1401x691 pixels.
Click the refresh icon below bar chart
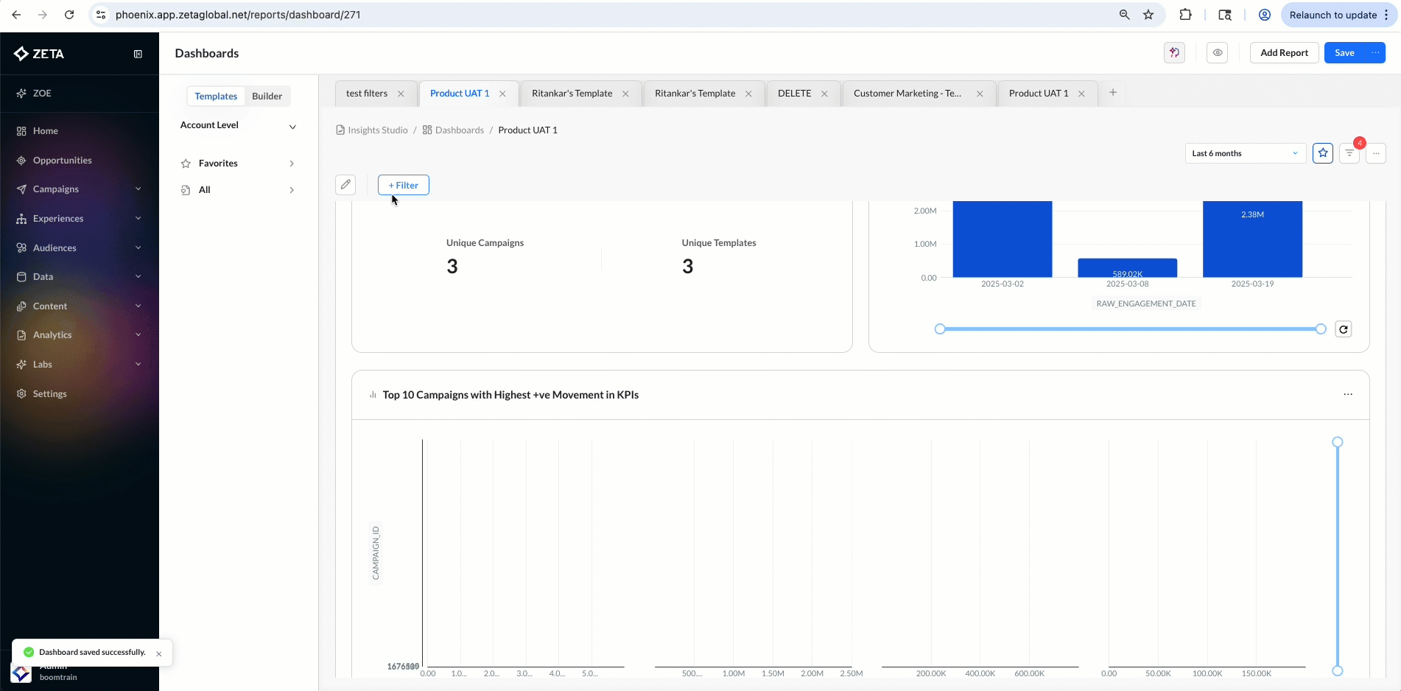[1344, 329]
